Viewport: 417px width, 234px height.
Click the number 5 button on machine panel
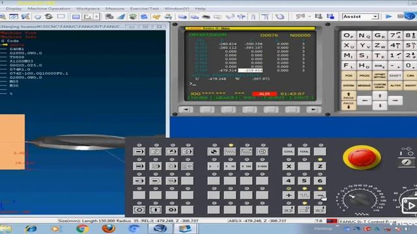click(304, 181)
